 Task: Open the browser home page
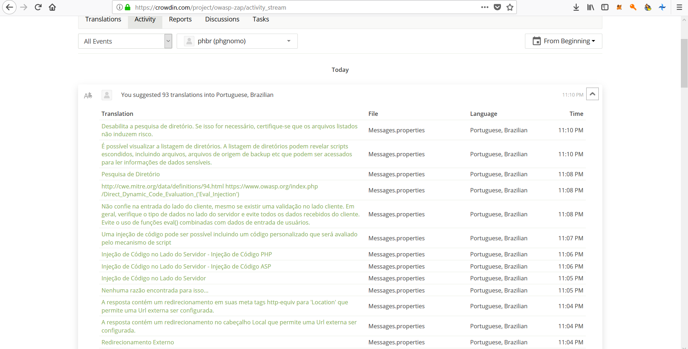(52, 7)
